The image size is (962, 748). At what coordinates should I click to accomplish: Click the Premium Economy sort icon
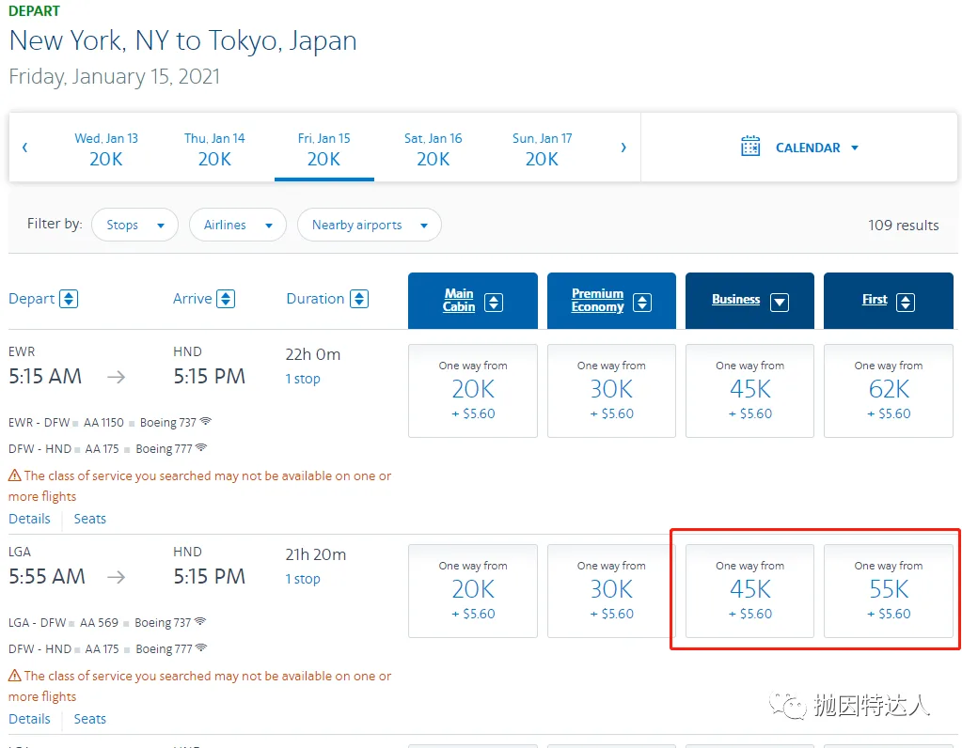point(642,302)
